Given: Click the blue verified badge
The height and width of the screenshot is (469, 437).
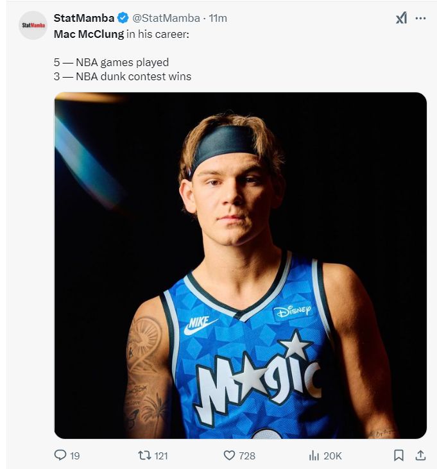Looking at the screenshot, I should coord(123,19).
